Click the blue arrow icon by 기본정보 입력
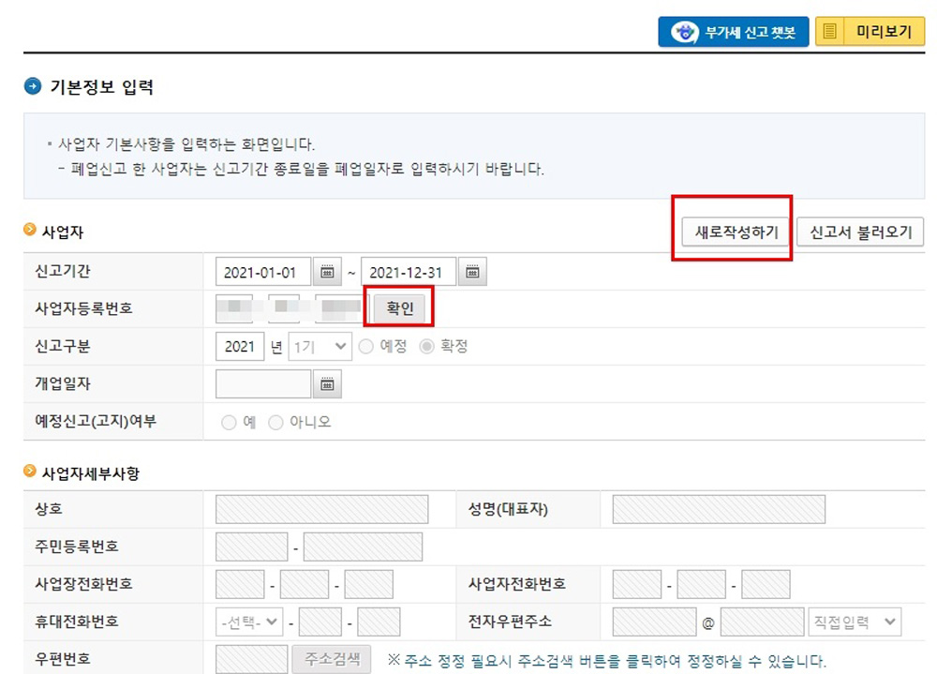The height and width of the screenshot is (674, 937). point(33,87)
